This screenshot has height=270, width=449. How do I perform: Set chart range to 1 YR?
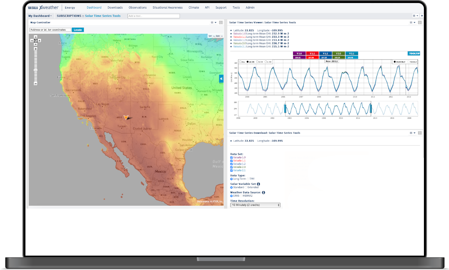point(266,62)
